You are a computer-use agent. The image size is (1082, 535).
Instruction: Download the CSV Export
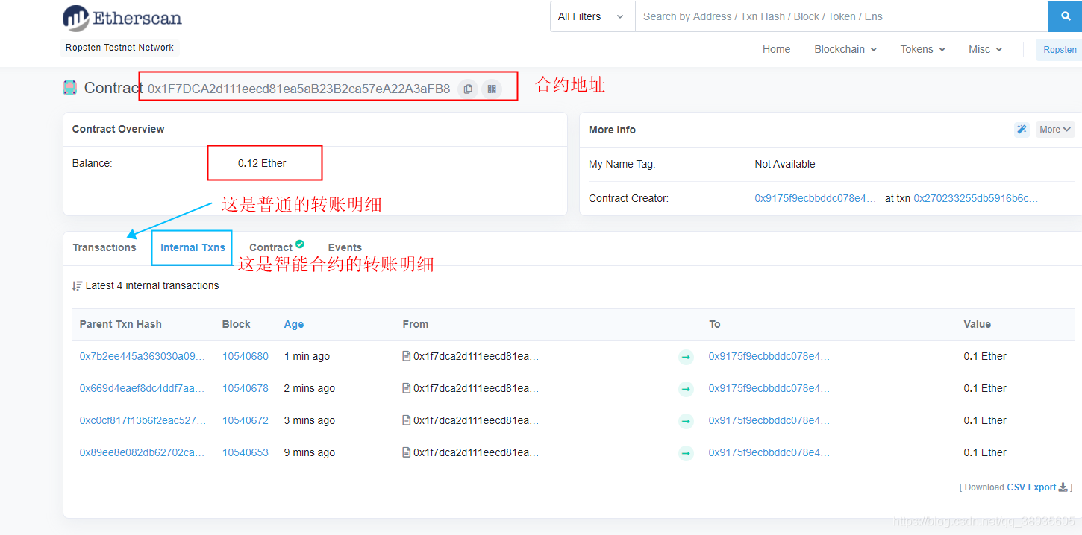[x=1038, y=487]
